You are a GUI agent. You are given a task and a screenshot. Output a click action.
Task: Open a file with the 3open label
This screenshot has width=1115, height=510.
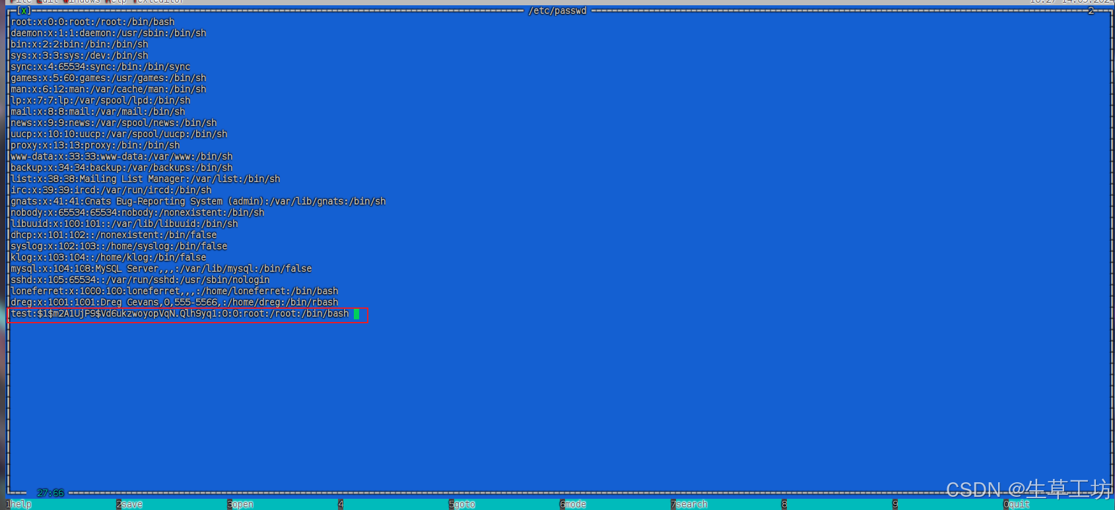[x=240, y=504]
